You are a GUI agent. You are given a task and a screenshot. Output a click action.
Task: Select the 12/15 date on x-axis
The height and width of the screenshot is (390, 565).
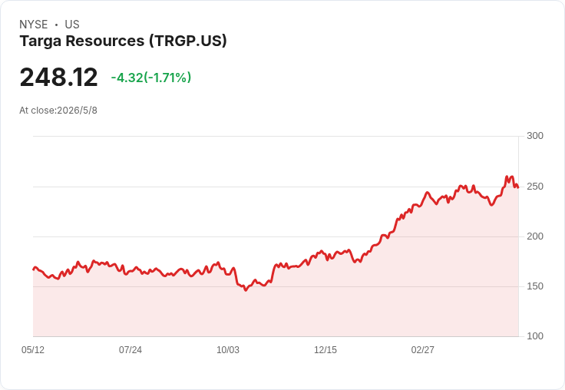(325, 350)
